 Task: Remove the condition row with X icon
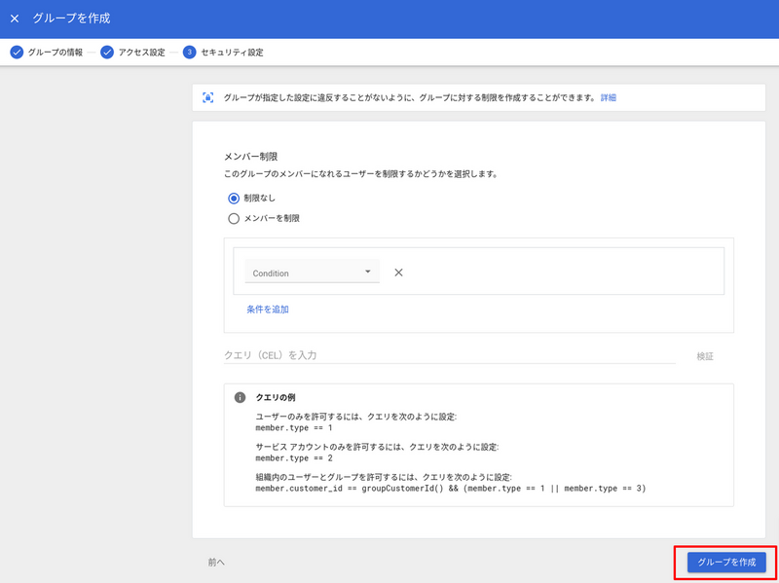tap(398, 273)
